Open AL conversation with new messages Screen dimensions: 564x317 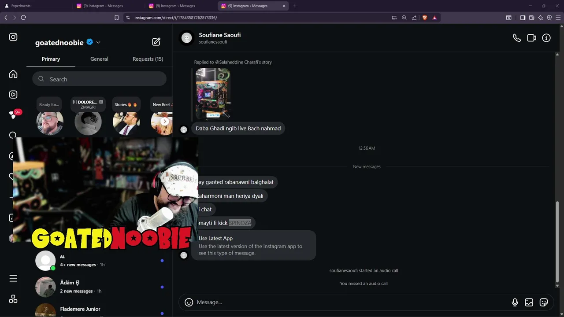pos(99,261)
